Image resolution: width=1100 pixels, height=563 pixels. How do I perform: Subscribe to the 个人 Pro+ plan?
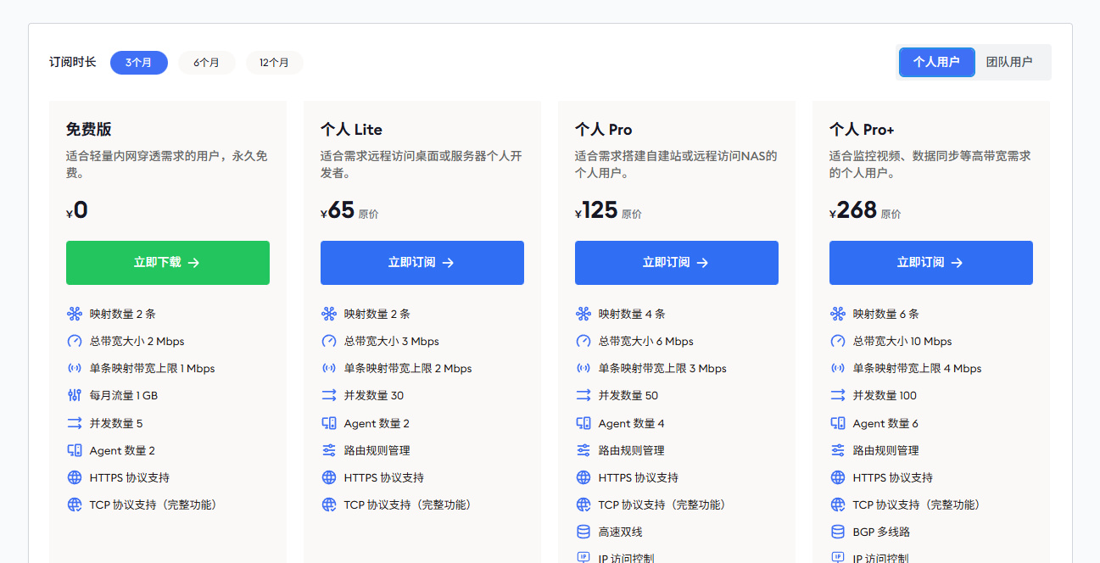[x=931, y=263]
